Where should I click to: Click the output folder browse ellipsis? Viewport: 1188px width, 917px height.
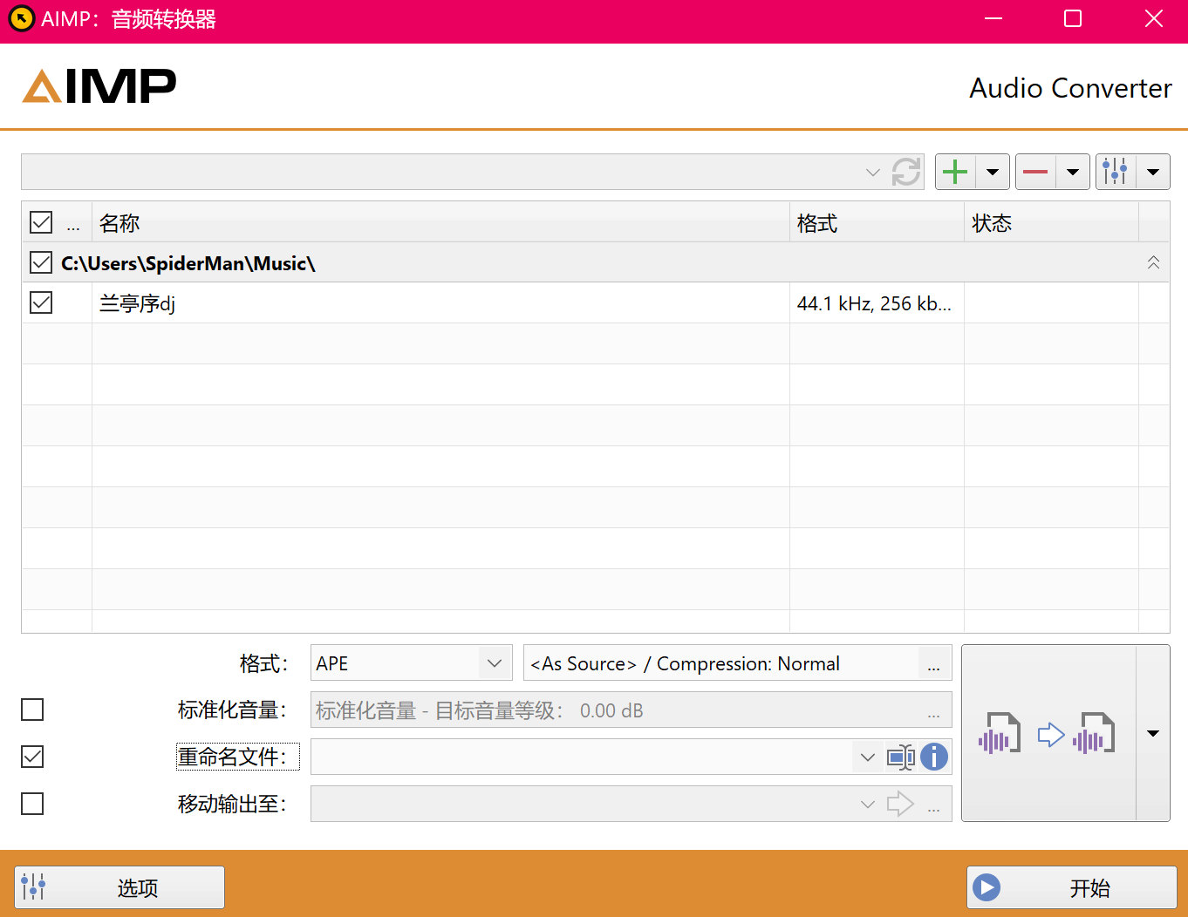click(x=934, y=805)
